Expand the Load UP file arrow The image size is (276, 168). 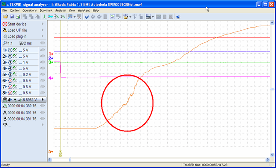[x=43, y=30]
